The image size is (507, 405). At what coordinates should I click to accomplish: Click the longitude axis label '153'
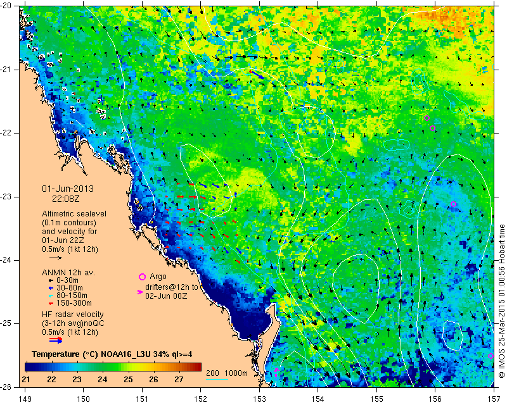pyautogui.click(x=259, y=399)
